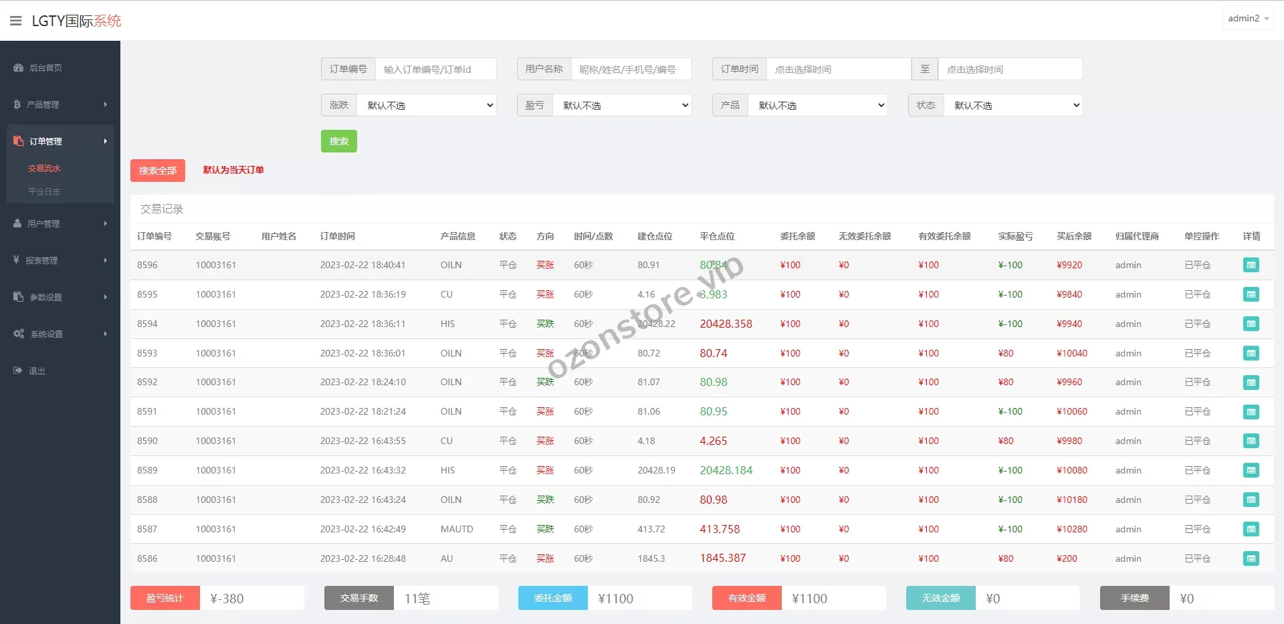Open the 盈亏 dropdown selector
1284x624 pixels.
click(622, 105)
